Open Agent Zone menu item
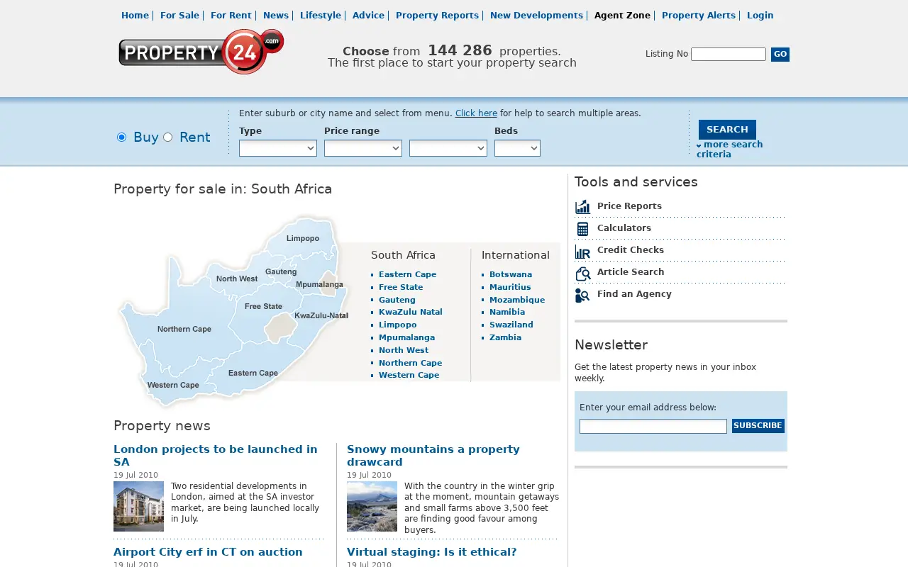This screenshot has height=567, width=908. click(622, 15)
